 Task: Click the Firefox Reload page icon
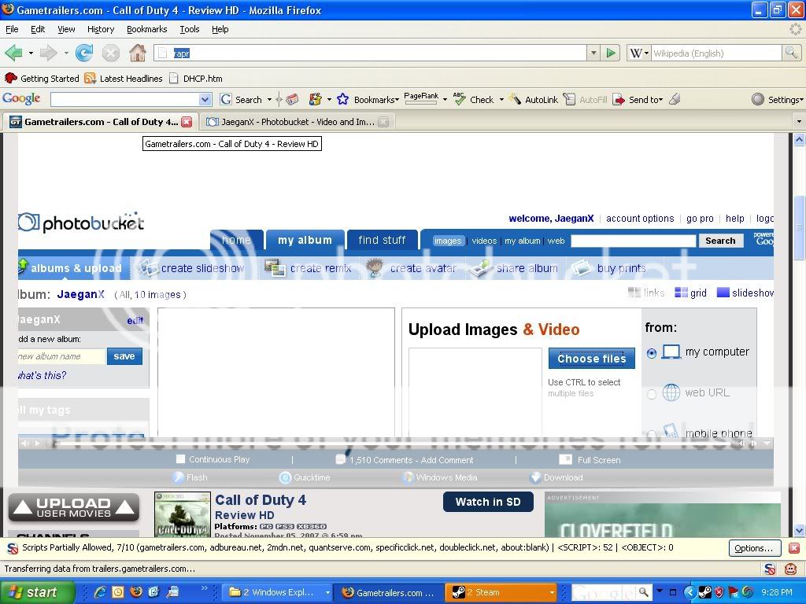pyautogui.click(x=84, y=53)
